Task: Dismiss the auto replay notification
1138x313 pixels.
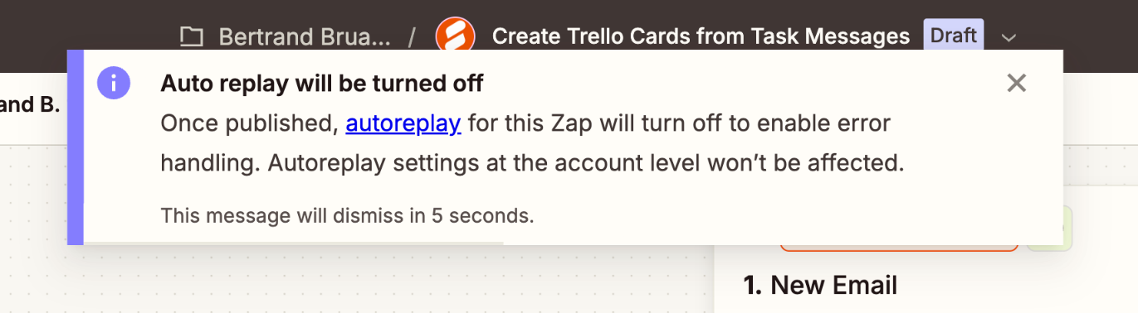Action: pyautogui.click(x=1016, y=83)
